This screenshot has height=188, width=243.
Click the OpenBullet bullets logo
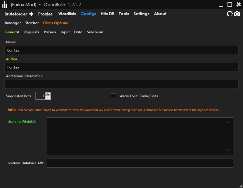click(5, 5)
